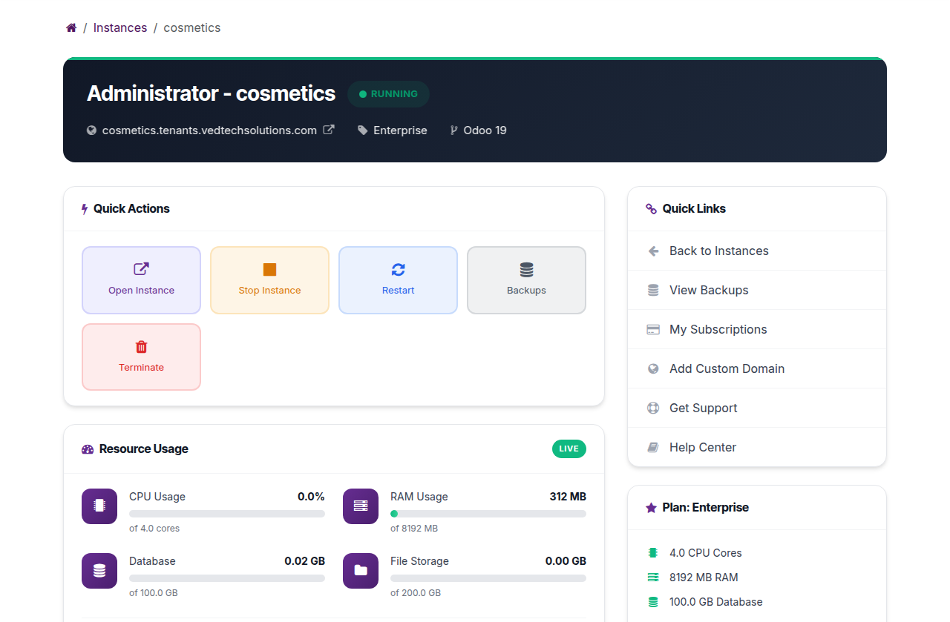Select Back to Instances quick link
The width and height of the screenshot is (950, 622).
pos(757,251)
